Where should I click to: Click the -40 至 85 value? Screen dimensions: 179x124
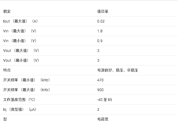coord(105,100)
